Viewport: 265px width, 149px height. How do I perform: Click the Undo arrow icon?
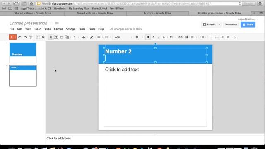[x=20, y=37]
